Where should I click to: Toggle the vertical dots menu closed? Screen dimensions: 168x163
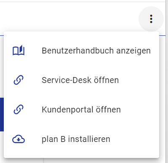pos(151,19)
